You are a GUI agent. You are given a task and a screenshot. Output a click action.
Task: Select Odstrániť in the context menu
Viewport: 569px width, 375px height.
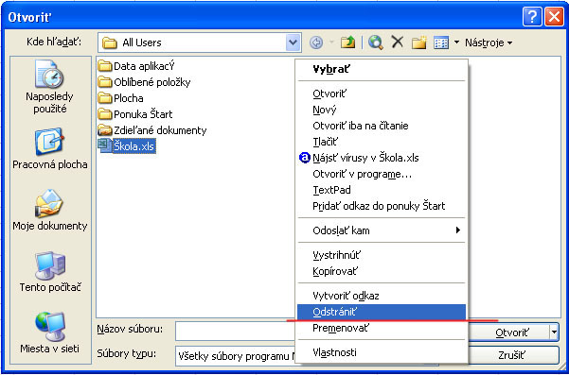point(381,312)
